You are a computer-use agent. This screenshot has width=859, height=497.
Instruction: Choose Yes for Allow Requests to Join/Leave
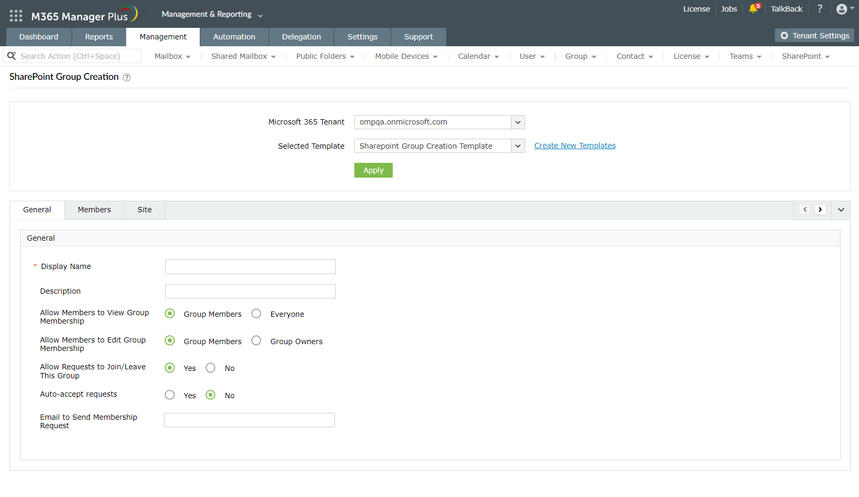coord(170,368)
